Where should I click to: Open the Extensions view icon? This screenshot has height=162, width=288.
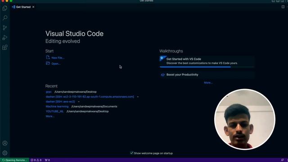click(5, 47)
